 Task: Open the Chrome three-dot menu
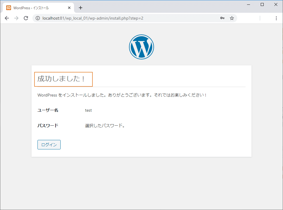pos(276,18)
